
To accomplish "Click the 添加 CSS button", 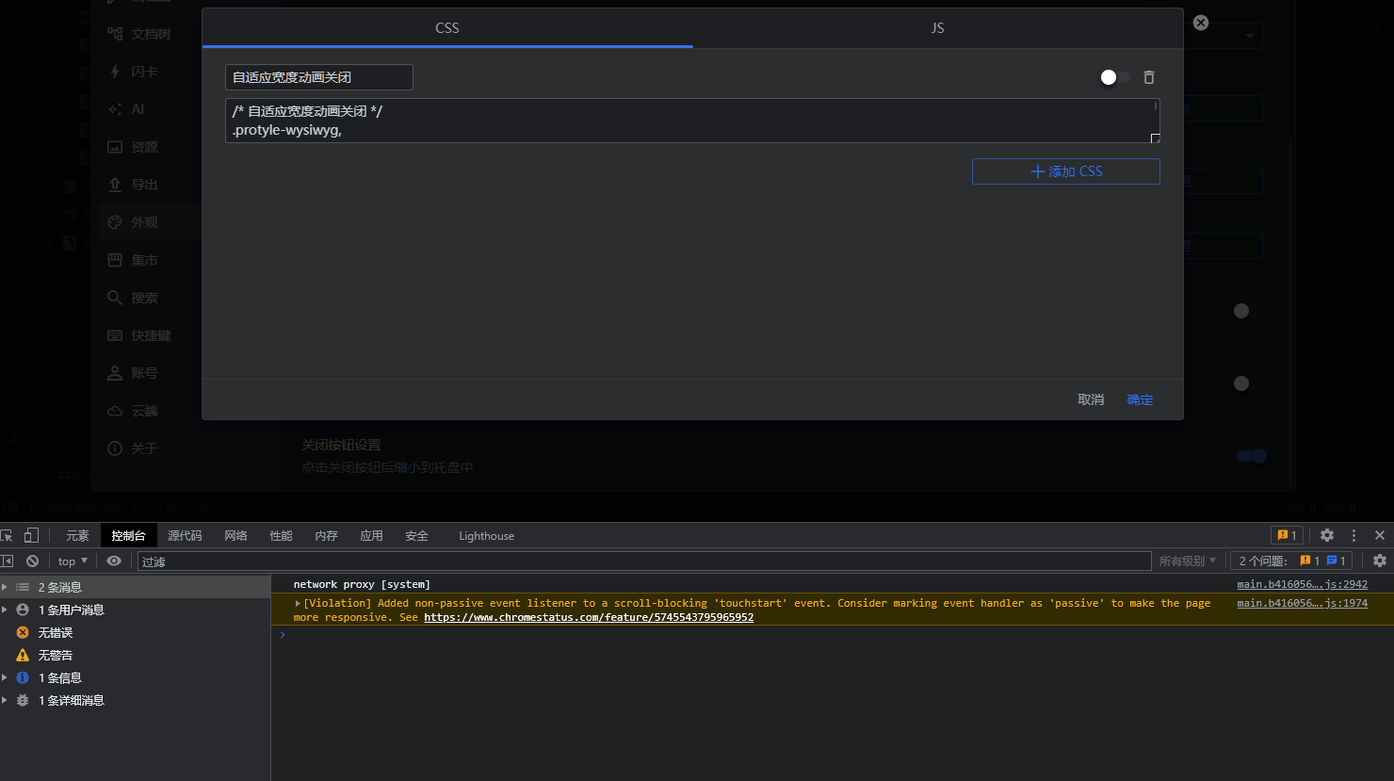I will point(1065,171).
